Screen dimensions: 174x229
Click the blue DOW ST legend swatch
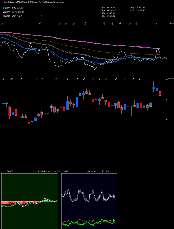[x=4, y=8]
